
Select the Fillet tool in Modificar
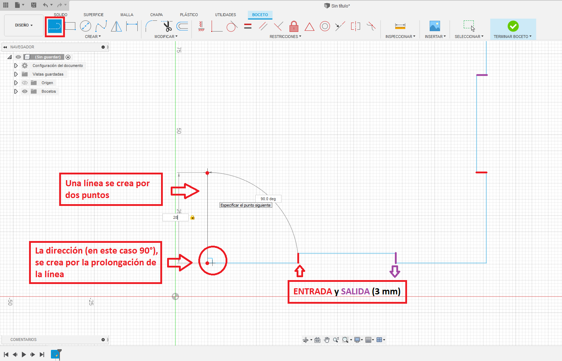pyautogui.click(x=151, y=26)
